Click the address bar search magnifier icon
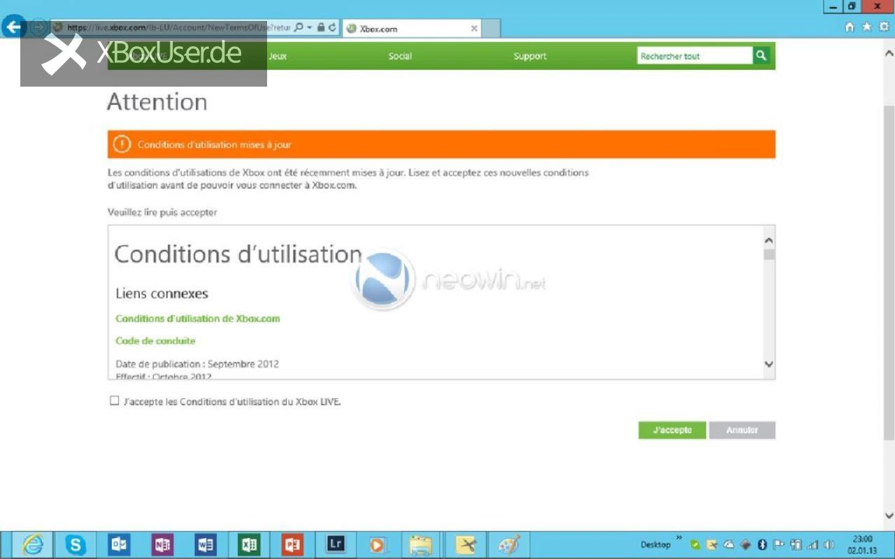This screenshot has width=895, height=559. [299, 28]
